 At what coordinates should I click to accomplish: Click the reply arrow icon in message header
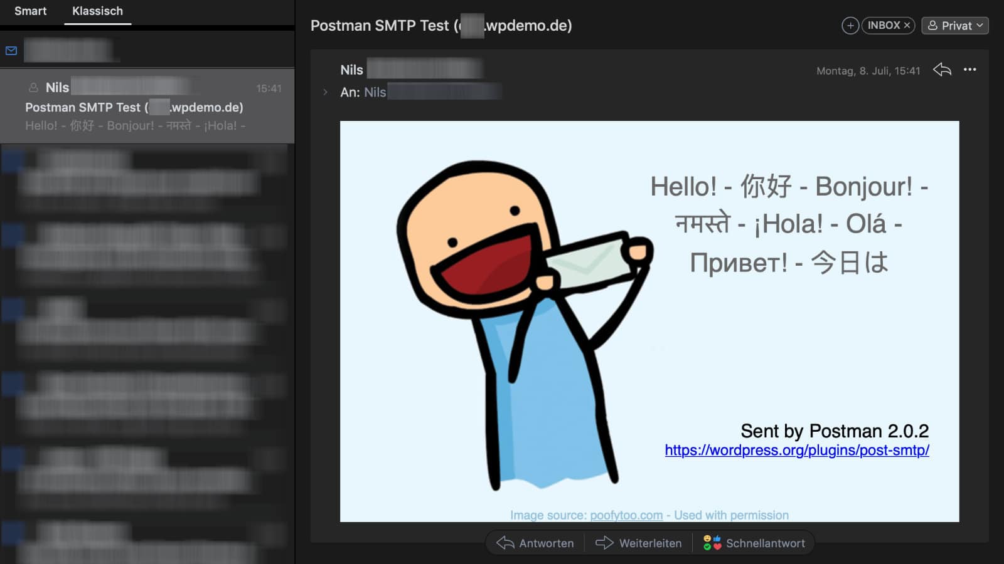942,70
